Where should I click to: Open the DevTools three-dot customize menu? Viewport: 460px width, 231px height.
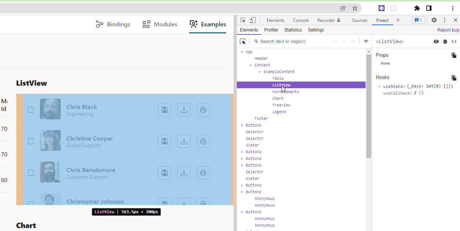point(445,20)
